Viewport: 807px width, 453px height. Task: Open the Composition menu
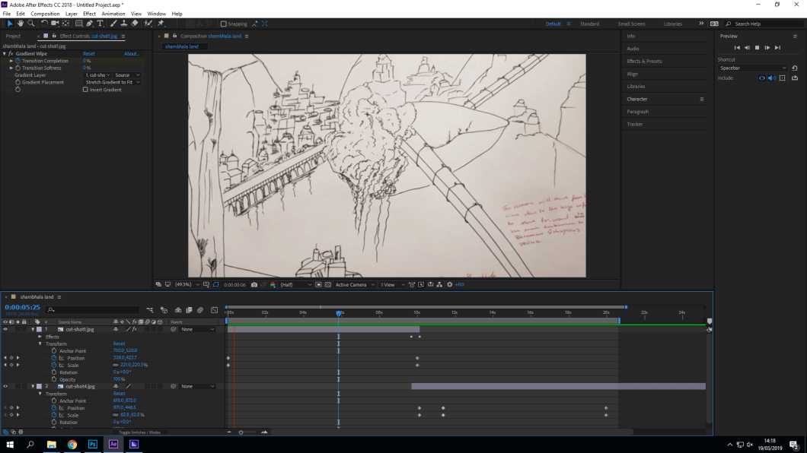(45, 14)
